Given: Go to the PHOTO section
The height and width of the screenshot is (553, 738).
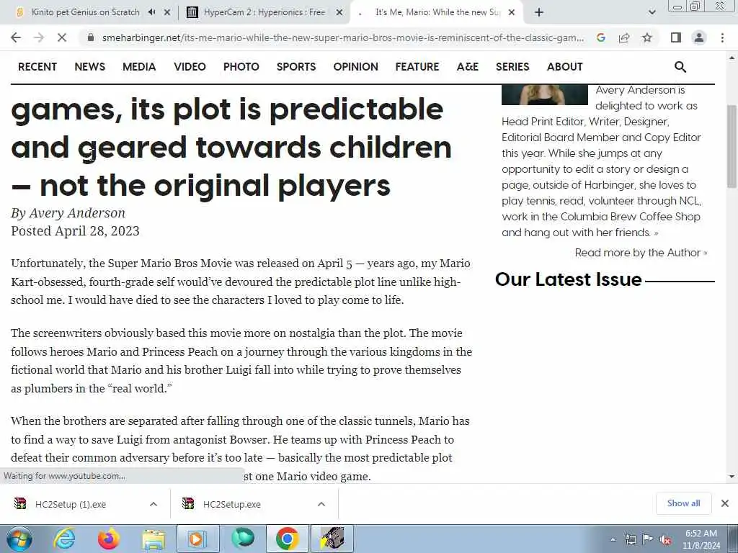Looking at the screenshot, I should pyautogui.click(x=241, y=67).
